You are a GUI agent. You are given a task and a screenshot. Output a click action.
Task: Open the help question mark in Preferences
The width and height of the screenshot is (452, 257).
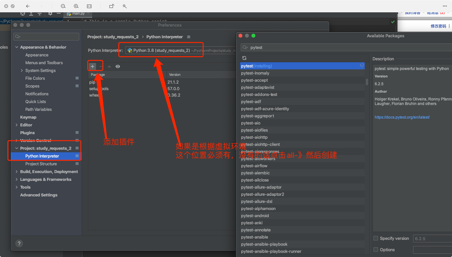19,243
